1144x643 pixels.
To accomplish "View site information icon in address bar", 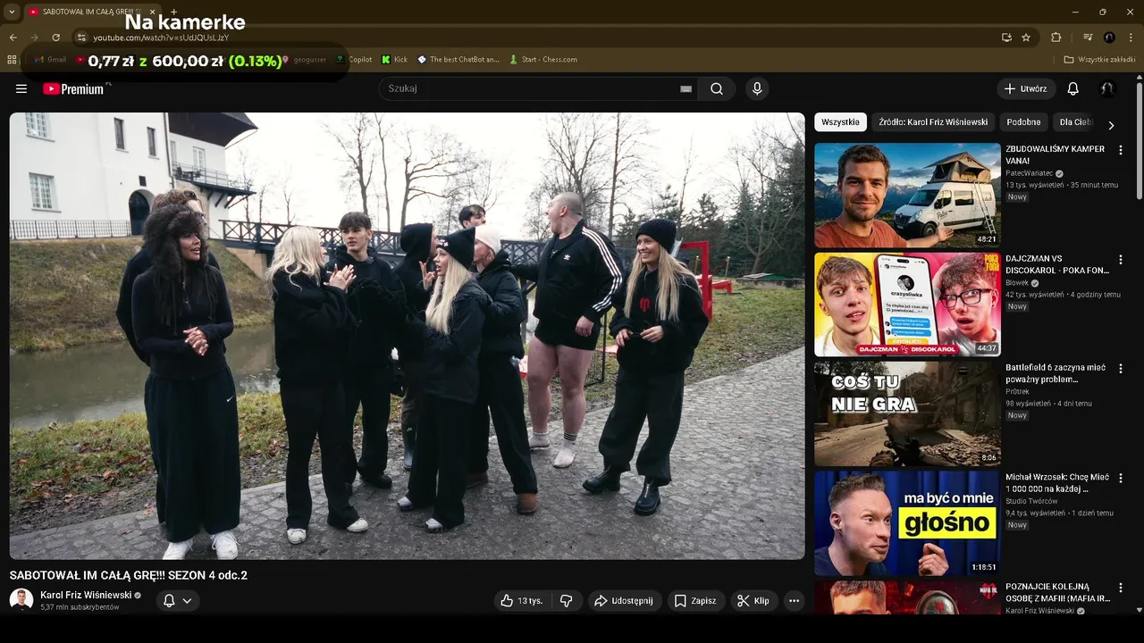I will point(81,38).
